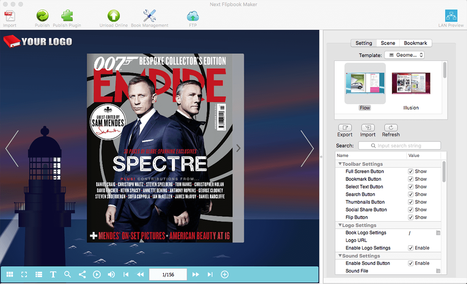The width and height of the screenshot is (467, 284).
Task: Open the Template dropdown
Action: point(404,55)
